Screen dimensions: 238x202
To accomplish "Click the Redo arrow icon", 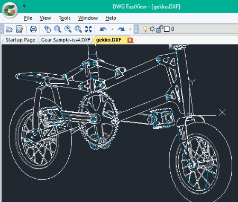I will point(121,29).
